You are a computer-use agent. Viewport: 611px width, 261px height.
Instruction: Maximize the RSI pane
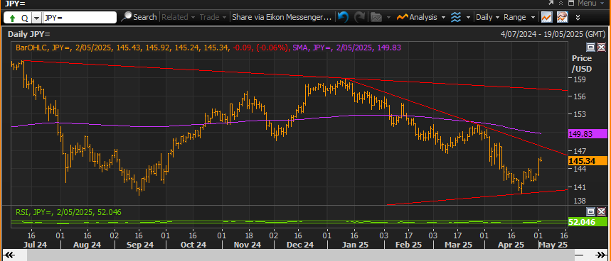tap(591, 211)
